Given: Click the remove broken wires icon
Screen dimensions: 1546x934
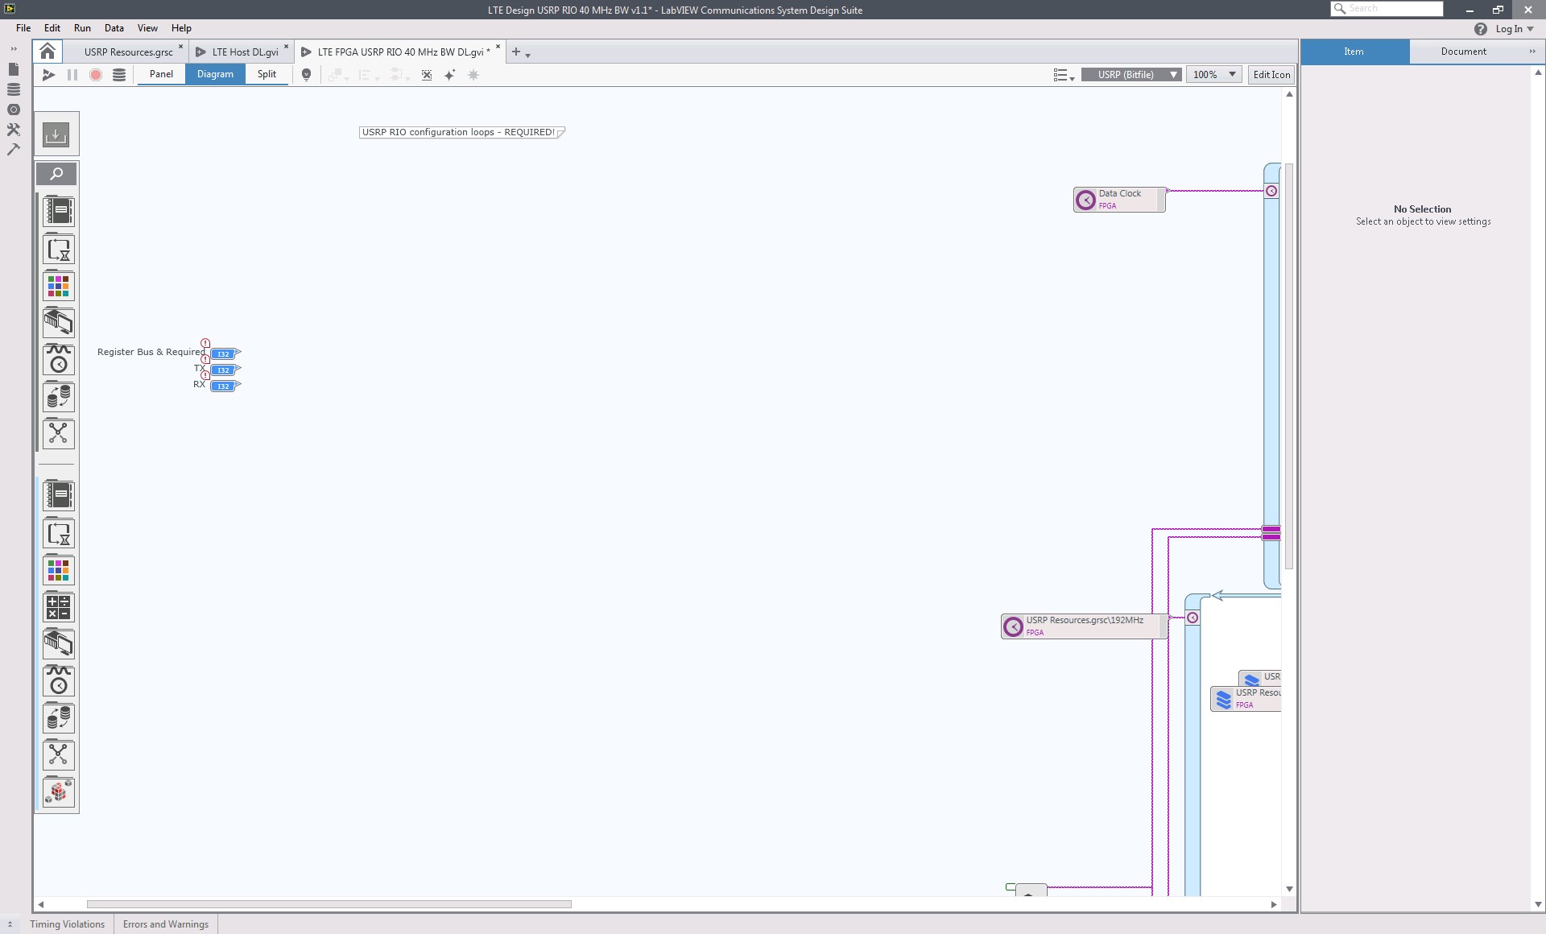Looking at the screenshot, I should click(427, 75).
